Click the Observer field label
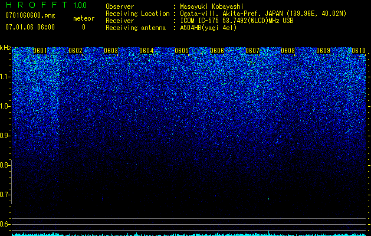 (120, 6)
